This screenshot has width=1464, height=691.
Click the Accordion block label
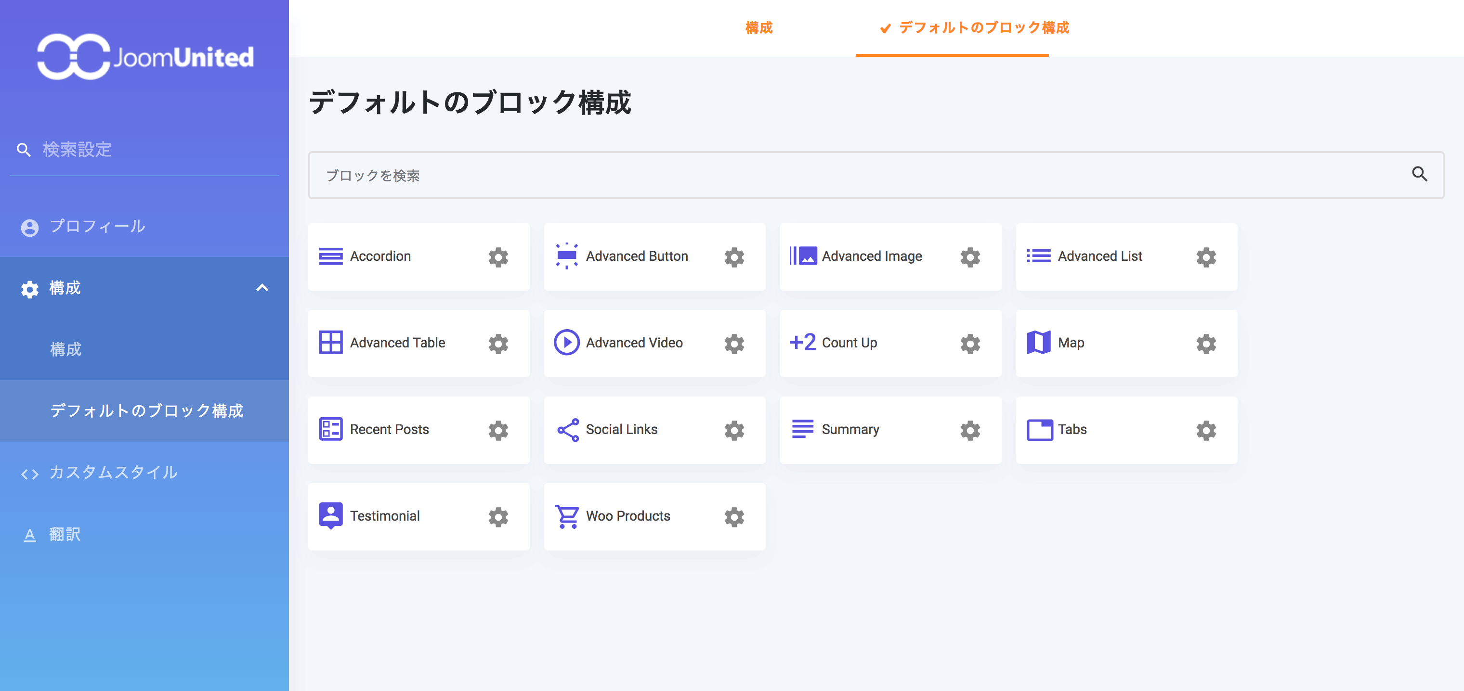click(x=380, y=256)
